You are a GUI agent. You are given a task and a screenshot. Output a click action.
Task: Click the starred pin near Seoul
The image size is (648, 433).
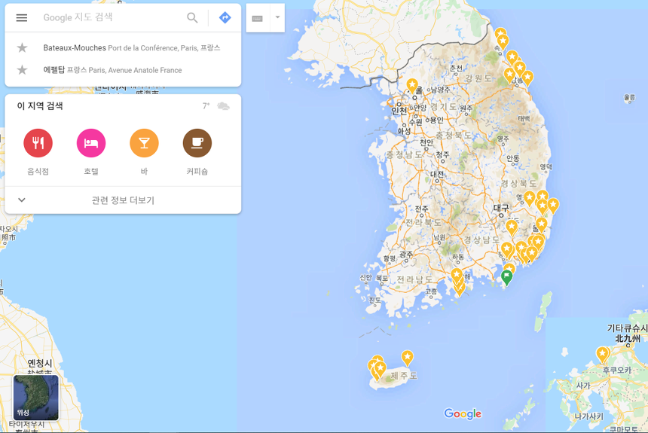(x=412, y=86)
